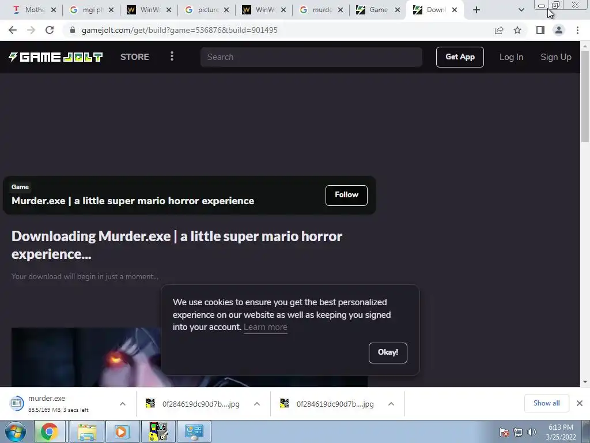Open the Sign Up page
This screenshot has width=590, height=443.
click(556, 57)
